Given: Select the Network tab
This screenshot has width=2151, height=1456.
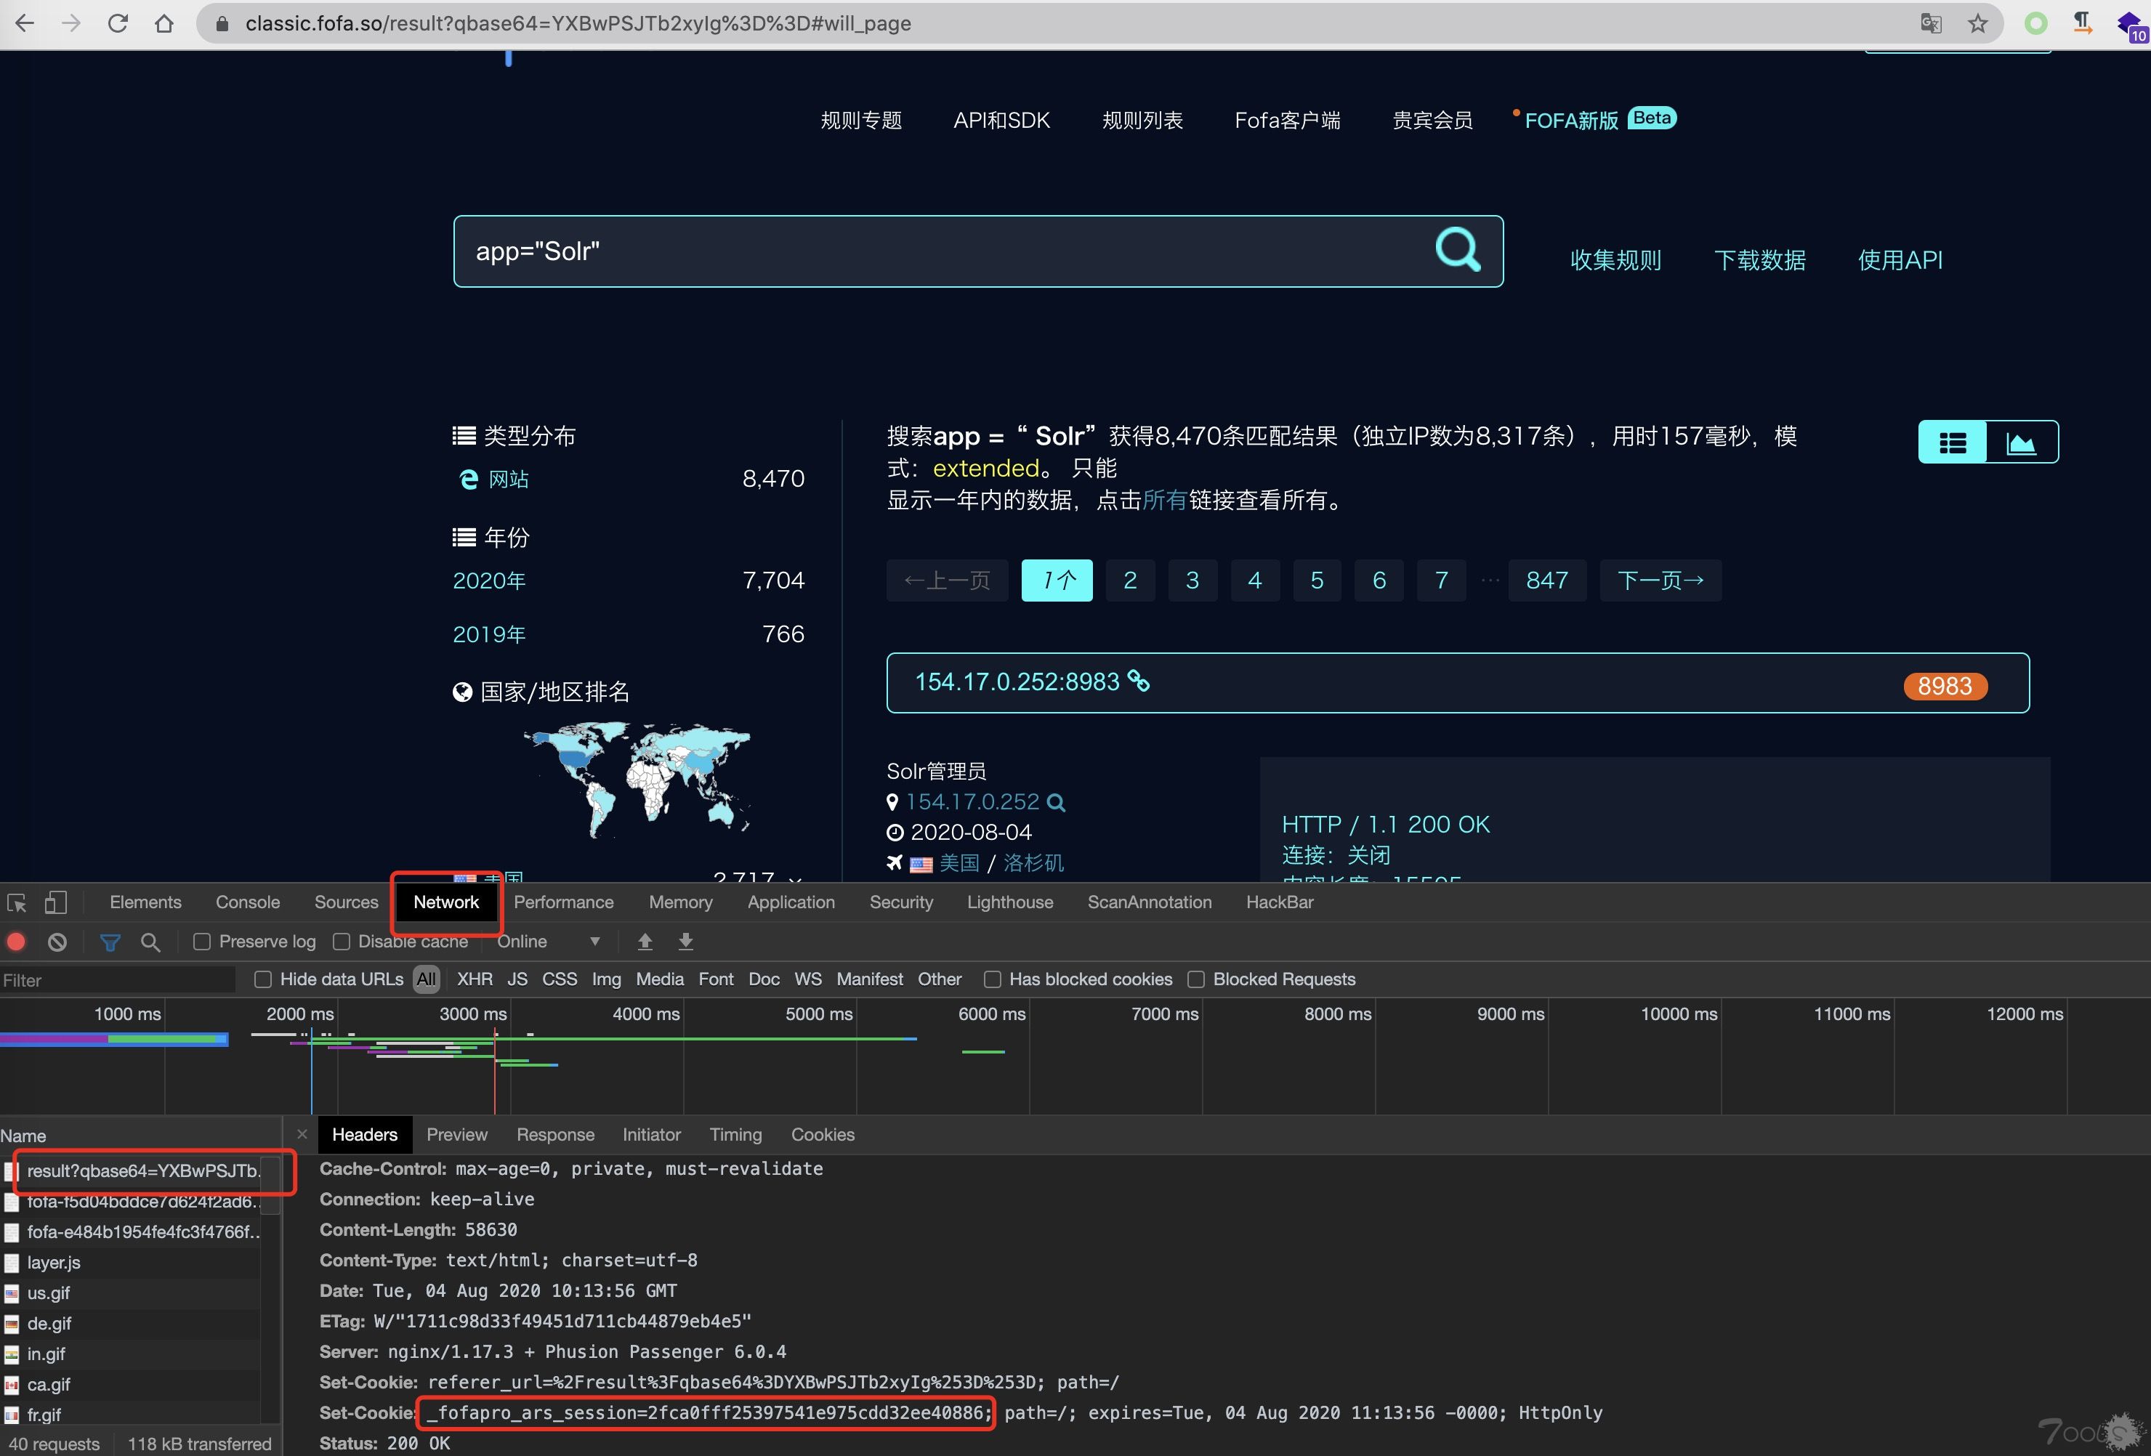Looking at the screenshot, I should (446, 902).
